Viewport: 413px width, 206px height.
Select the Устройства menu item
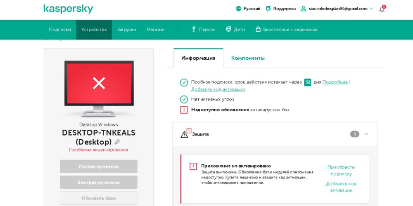coord(94,29)
